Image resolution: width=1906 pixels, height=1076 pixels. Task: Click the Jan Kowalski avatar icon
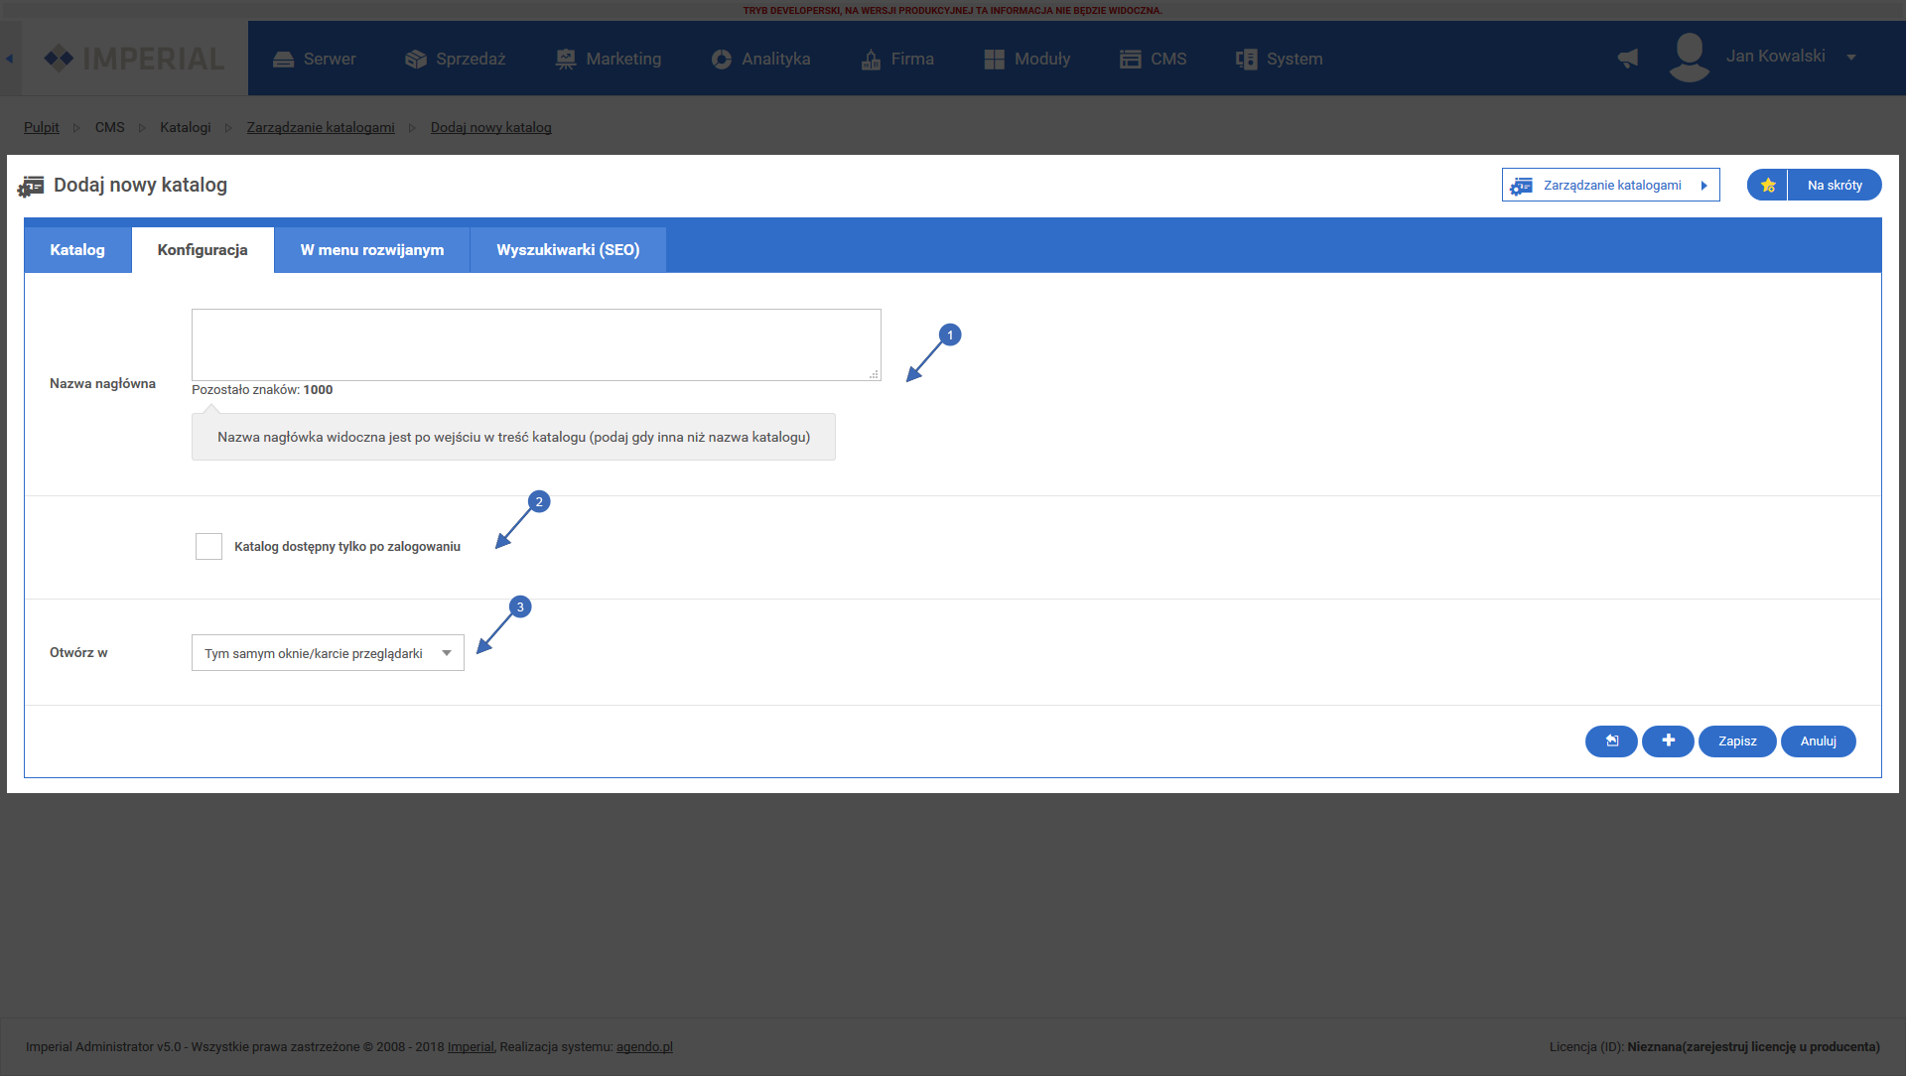(x=1689, y=58)
